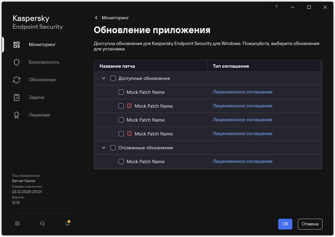Open the first Лицензионное соглашение link

242,92
